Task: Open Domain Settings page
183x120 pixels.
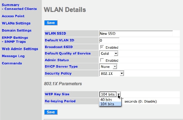Action: pos(16,30)
